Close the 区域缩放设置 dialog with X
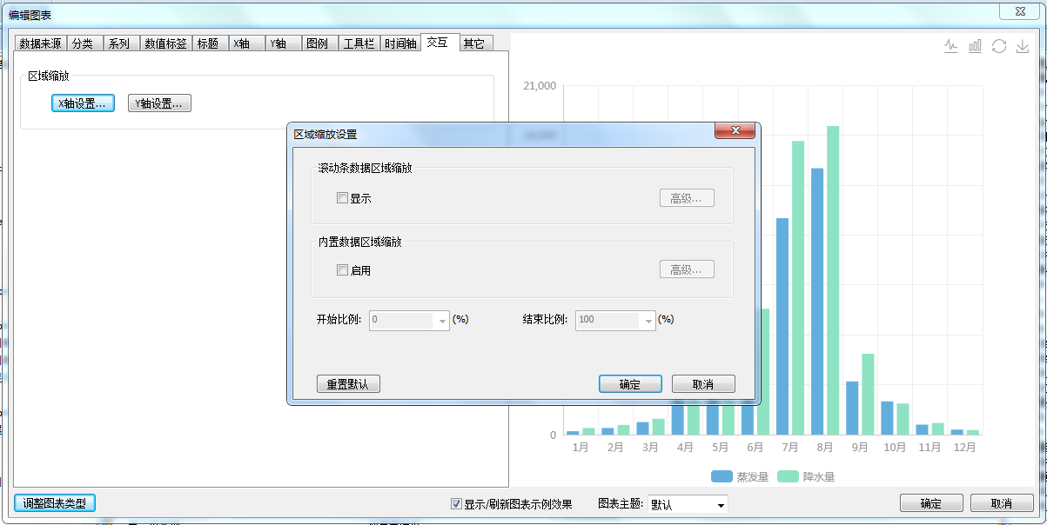 (734, 131)
